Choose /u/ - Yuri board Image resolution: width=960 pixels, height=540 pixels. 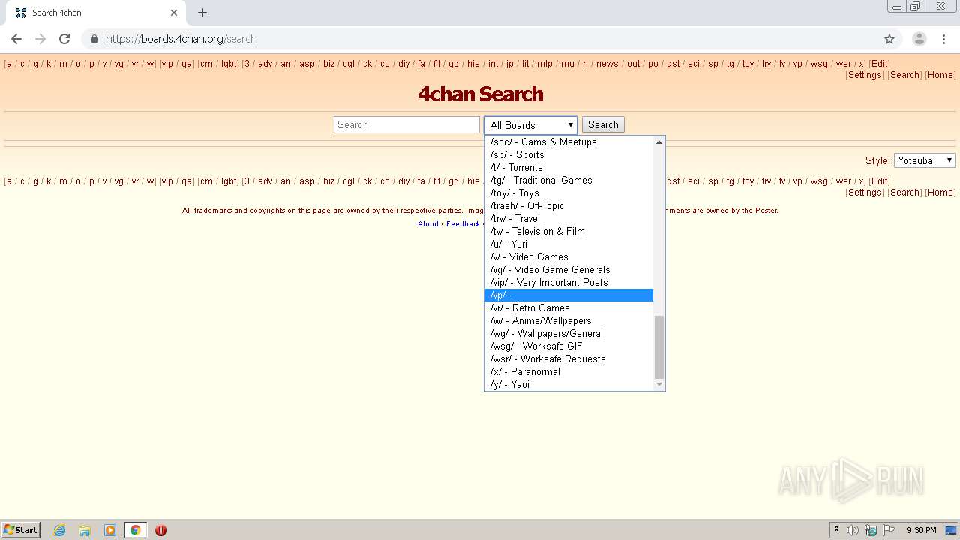pos(568,244)
